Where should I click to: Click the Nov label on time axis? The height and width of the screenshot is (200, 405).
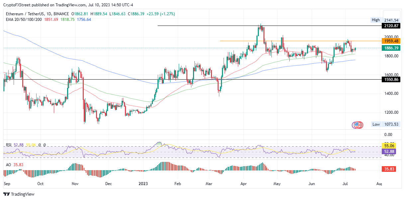75,183
